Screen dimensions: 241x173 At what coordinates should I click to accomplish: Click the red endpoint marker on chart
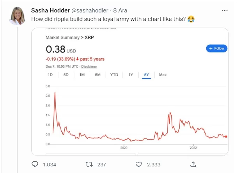point(226,136)
